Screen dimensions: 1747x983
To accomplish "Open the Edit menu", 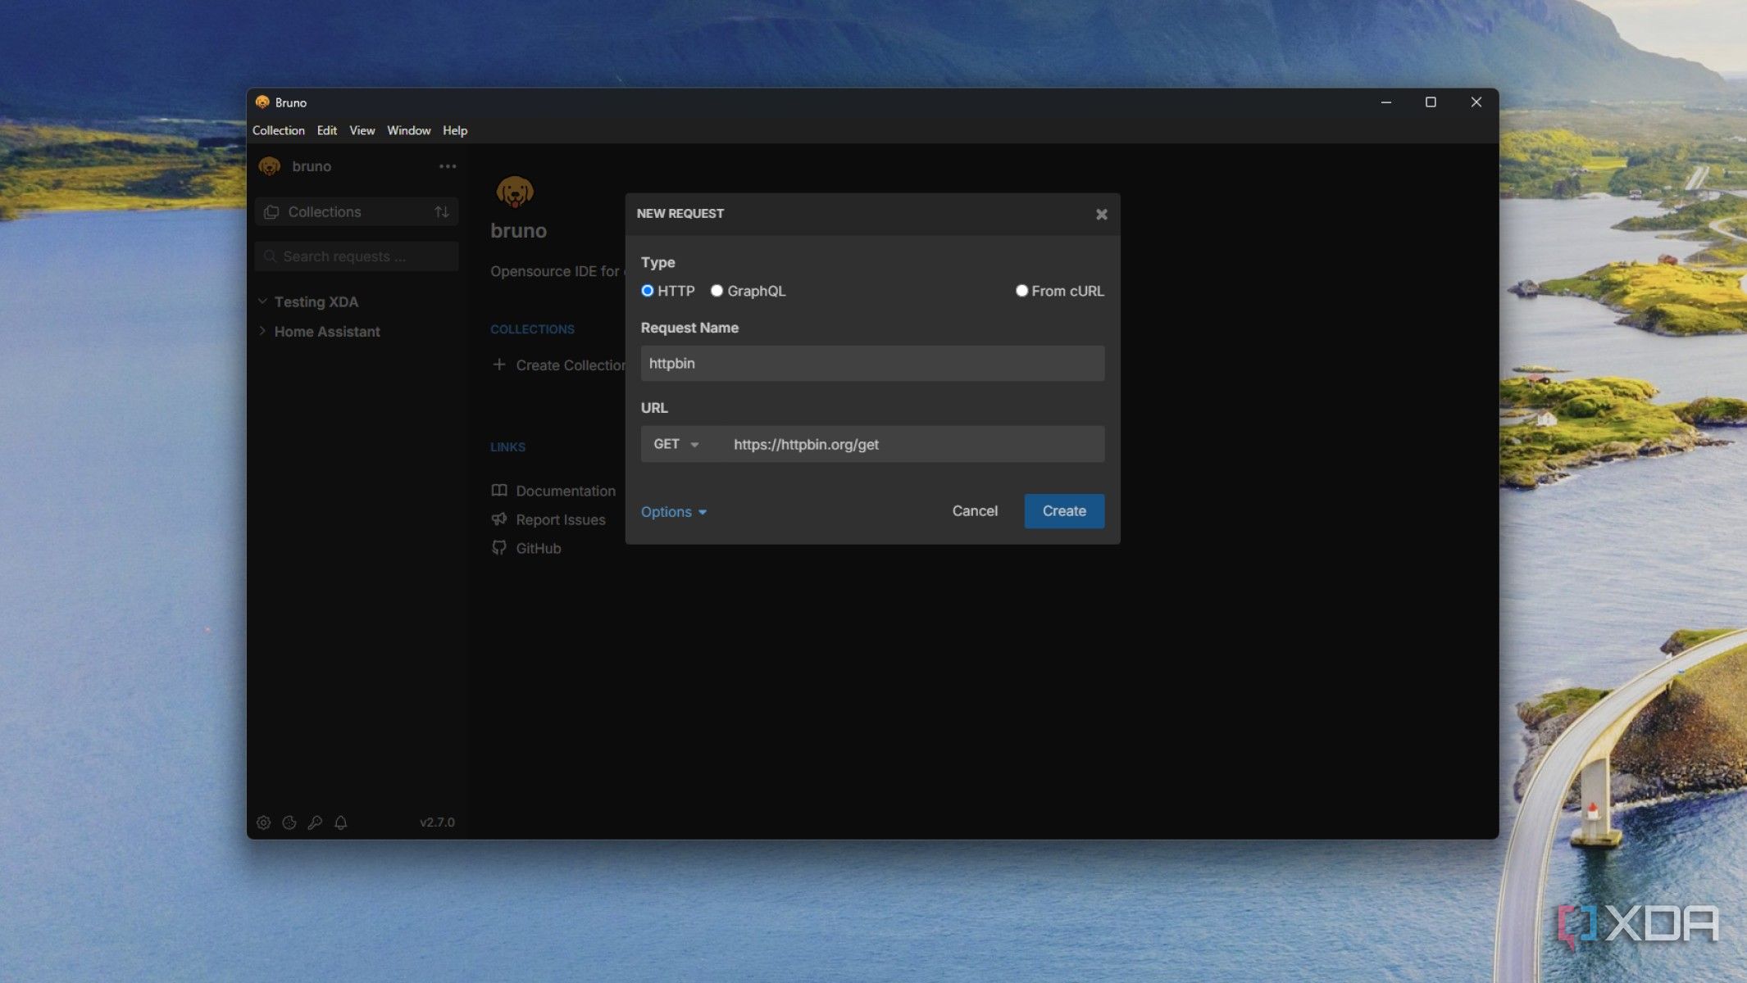I will click(x=327, y=130).
